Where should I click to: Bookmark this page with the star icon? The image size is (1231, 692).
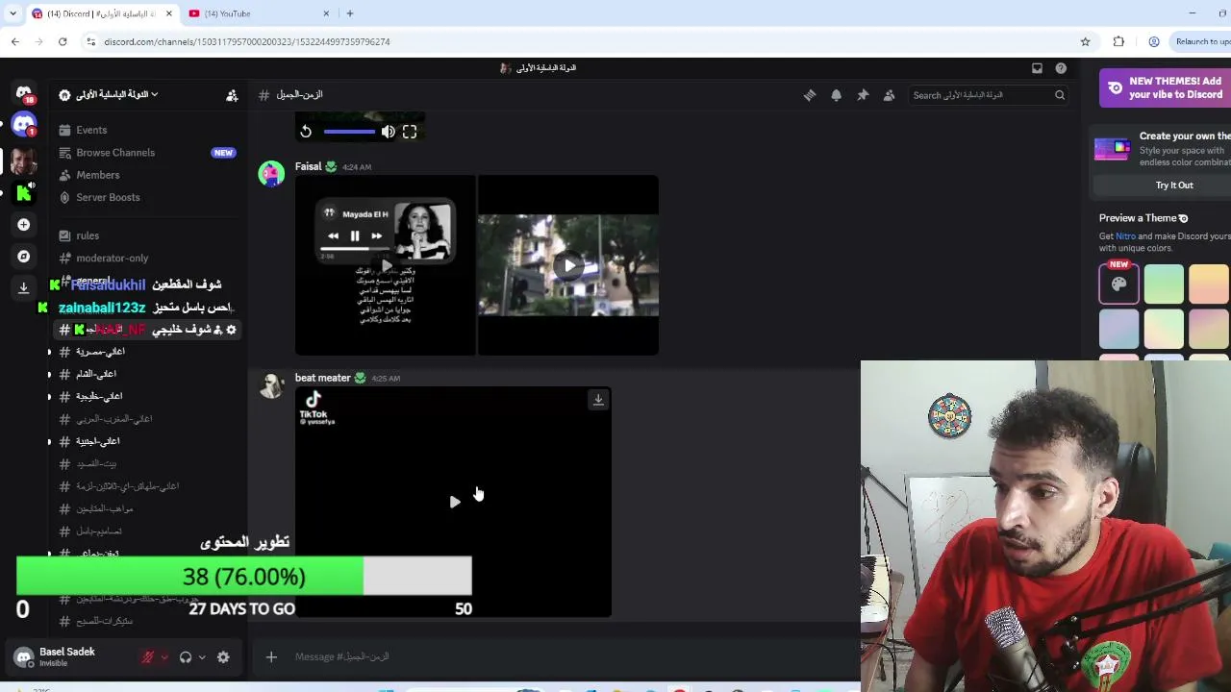1085,41
